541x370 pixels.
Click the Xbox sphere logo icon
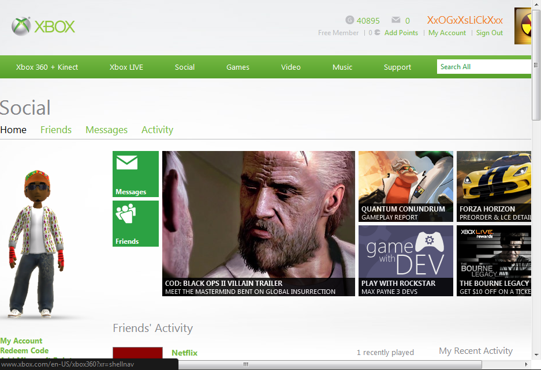[21, 27]
